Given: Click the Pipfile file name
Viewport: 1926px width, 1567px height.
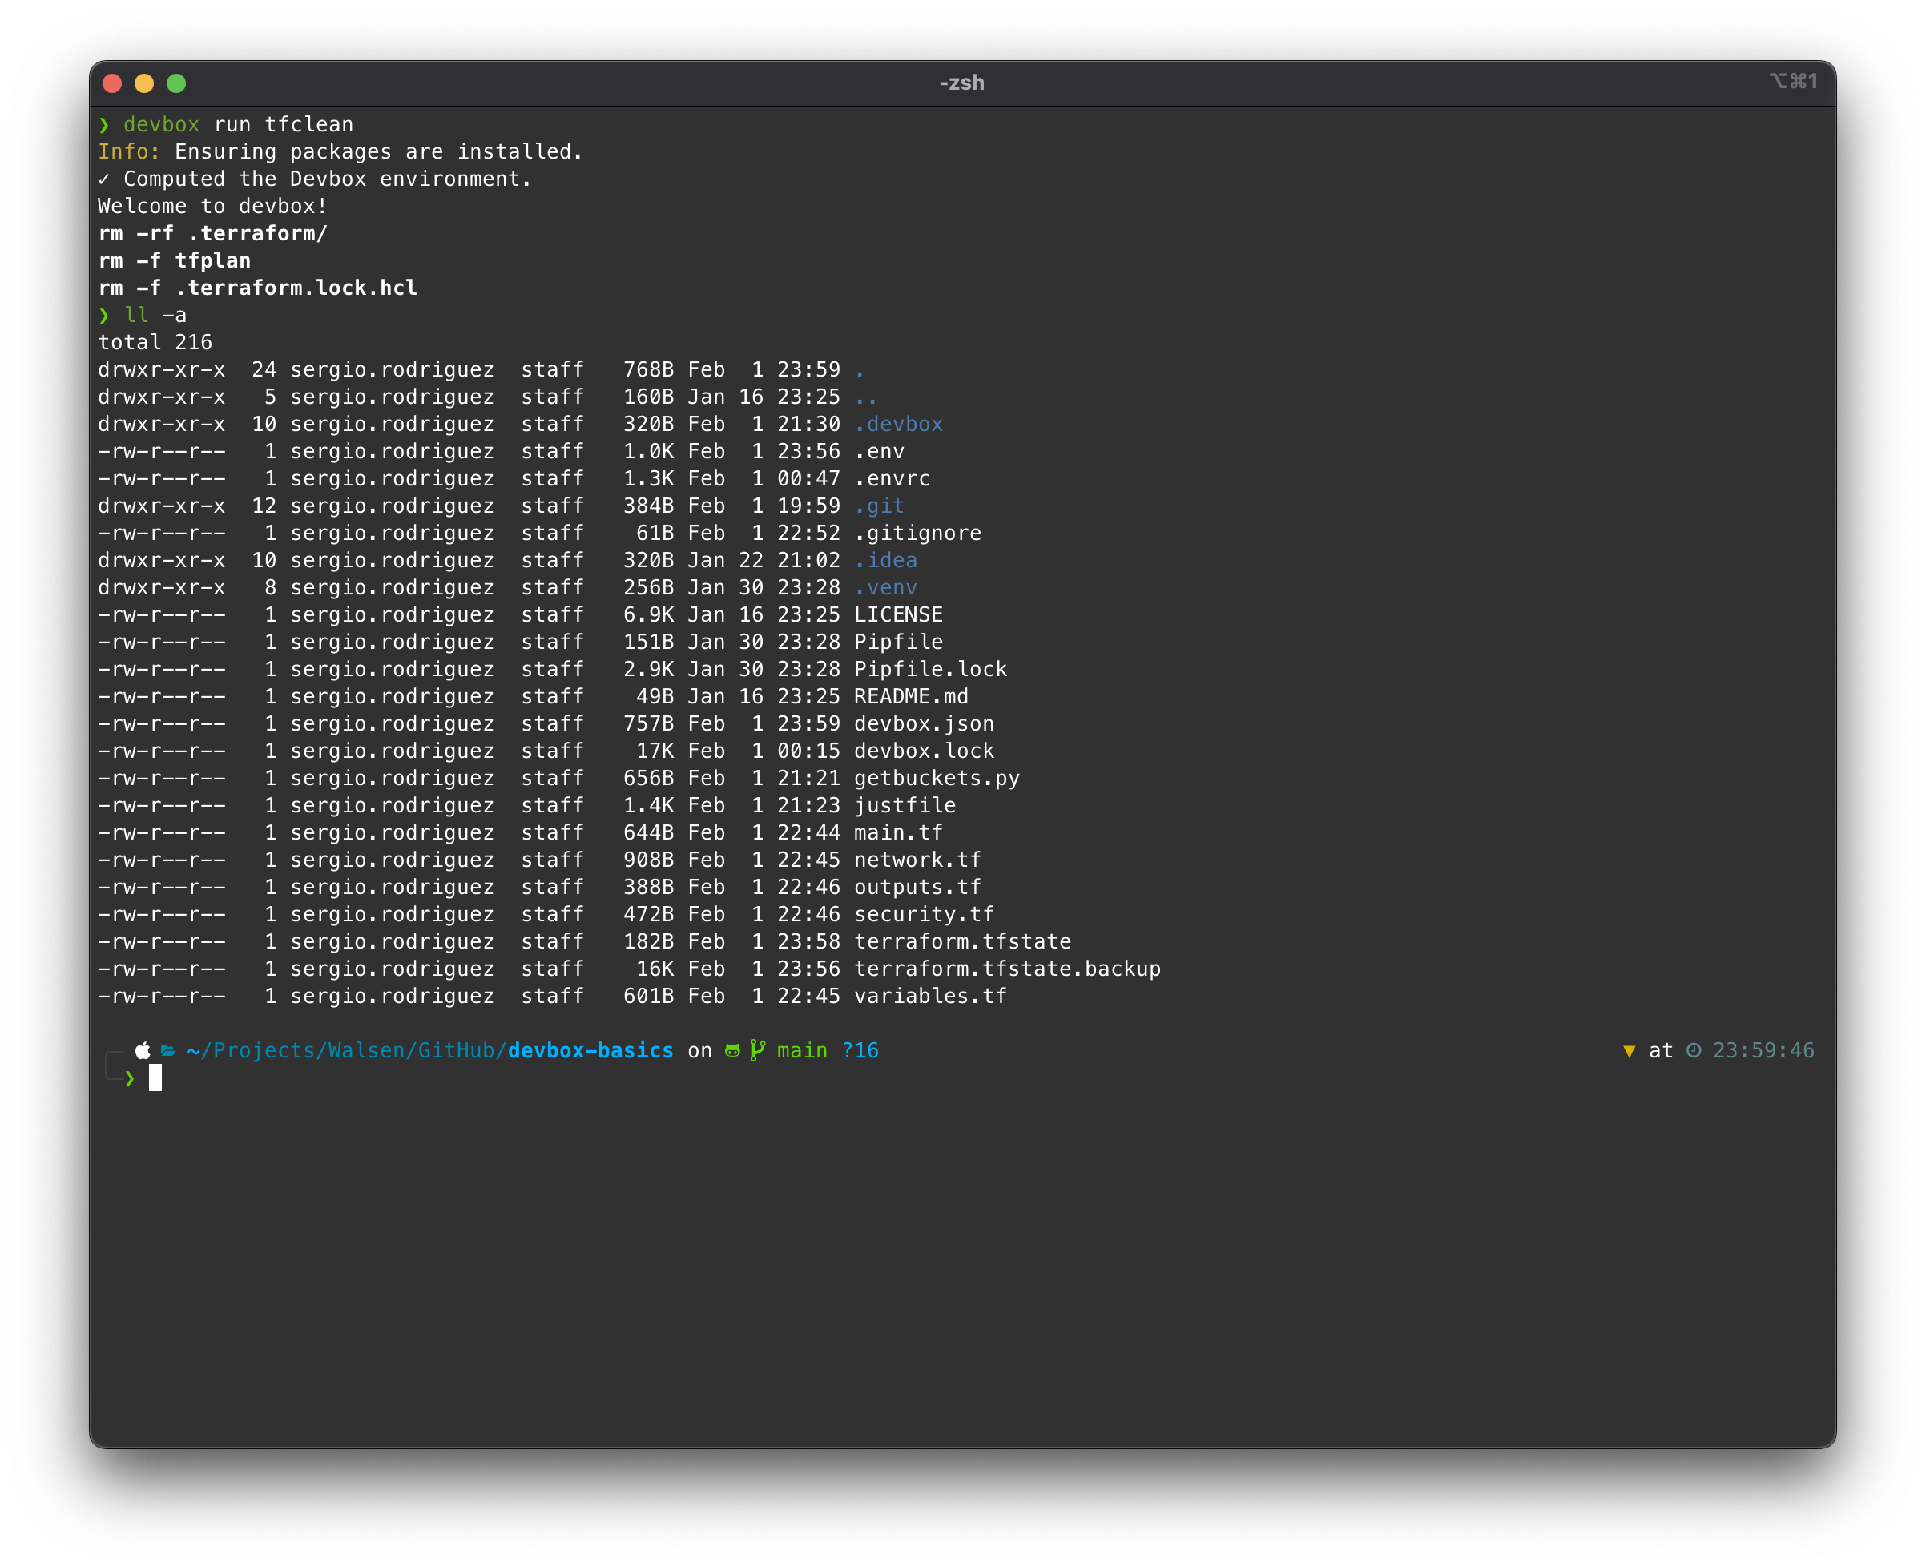Looking at the screenshot, I should 899,642.
